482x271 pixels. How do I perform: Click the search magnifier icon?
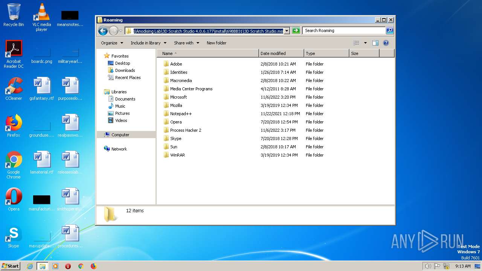(390, 30)
